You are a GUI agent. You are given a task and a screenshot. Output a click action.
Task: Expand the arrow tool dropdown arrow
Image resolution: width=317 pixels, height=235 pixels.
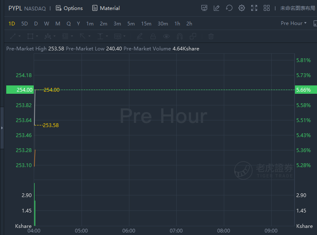tap(89, 36)
